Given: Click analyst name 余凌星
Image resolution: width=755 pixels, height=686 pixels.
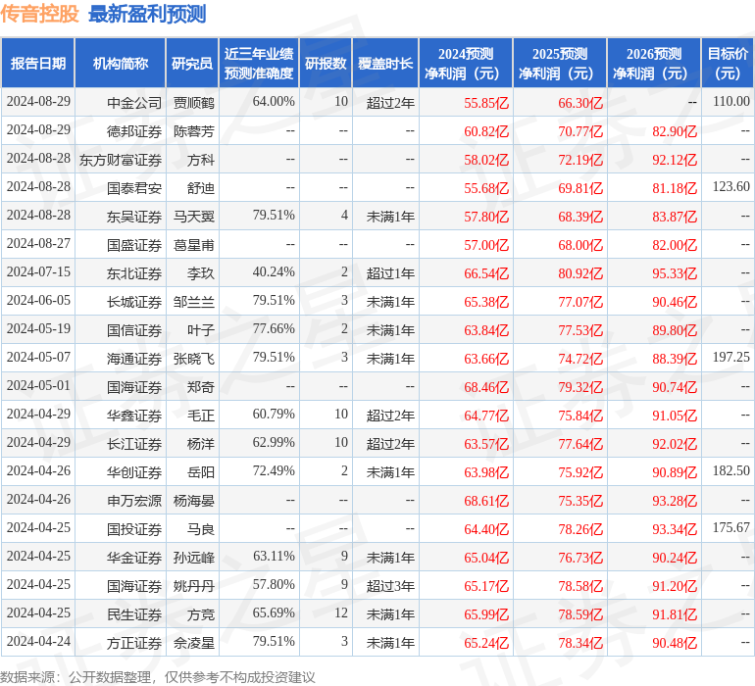Looking at the screenshot, I should 193,642.
